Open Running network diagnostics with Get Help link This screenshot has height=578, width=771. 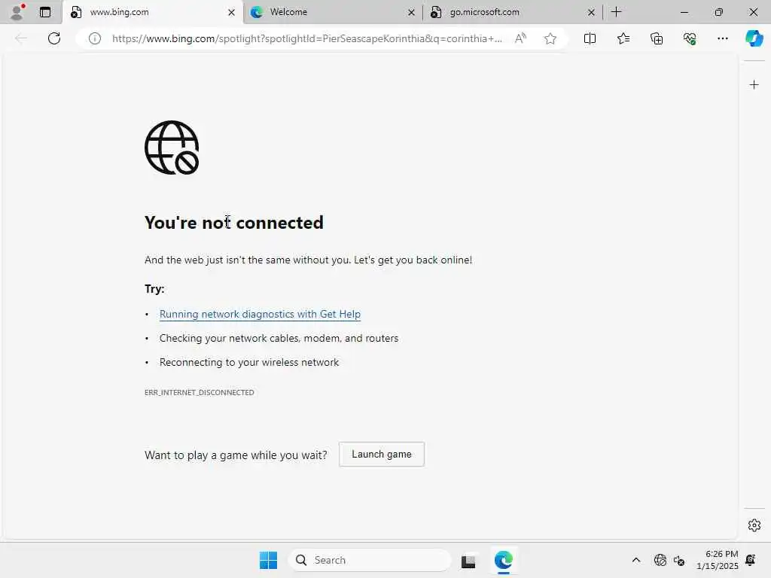(x=260, y=314)
